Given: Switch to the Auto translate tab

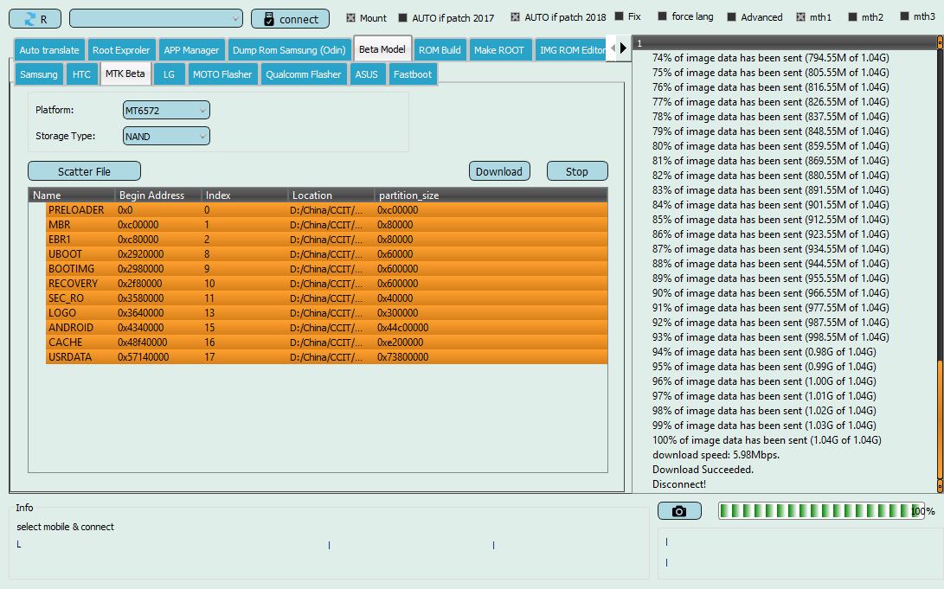Looking at the screenshot, I should click(x=49, y=50).
